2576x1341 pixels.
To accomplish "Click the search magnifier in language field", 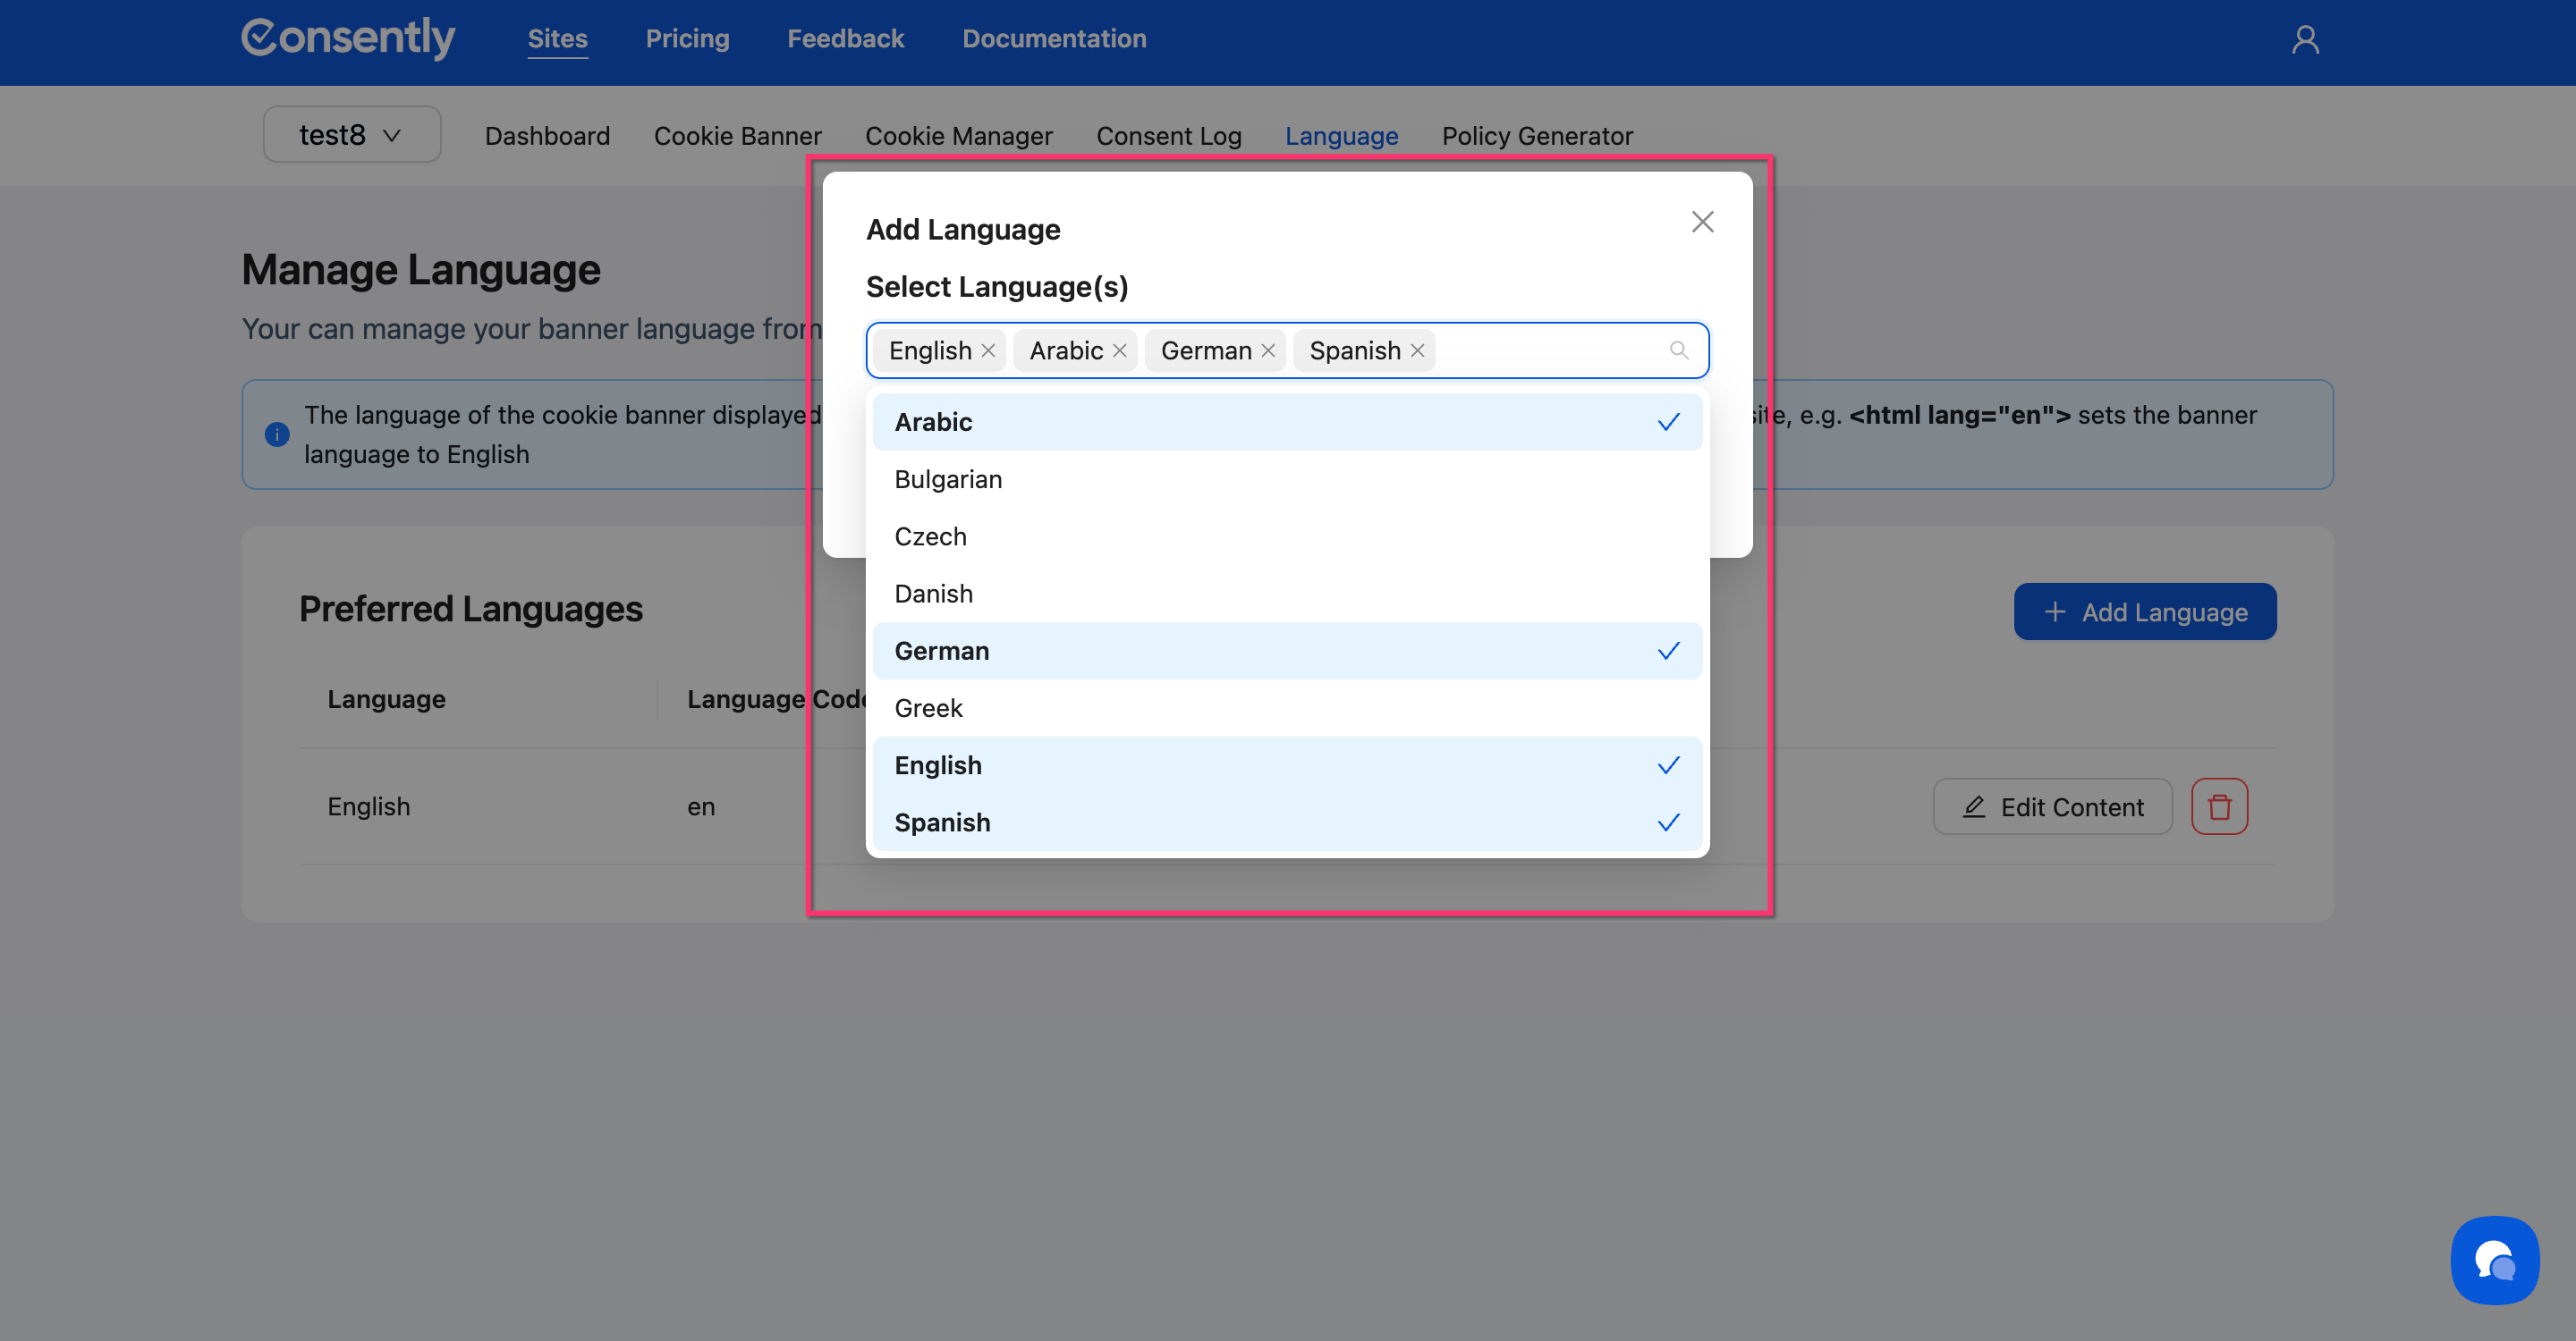I will click(x=1678, y=350).
